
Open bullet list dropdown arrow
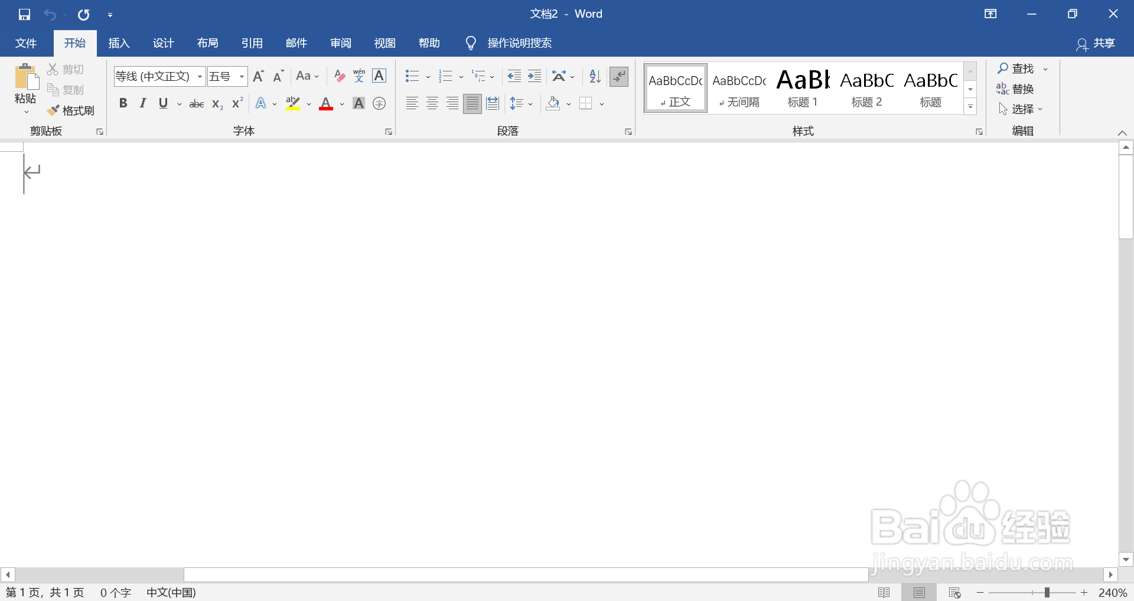[x=428, y=77]
